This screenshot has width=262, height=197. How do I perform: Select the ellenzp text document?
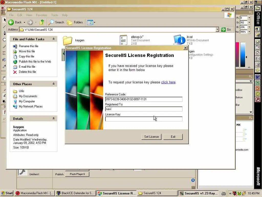coord(123,40)
